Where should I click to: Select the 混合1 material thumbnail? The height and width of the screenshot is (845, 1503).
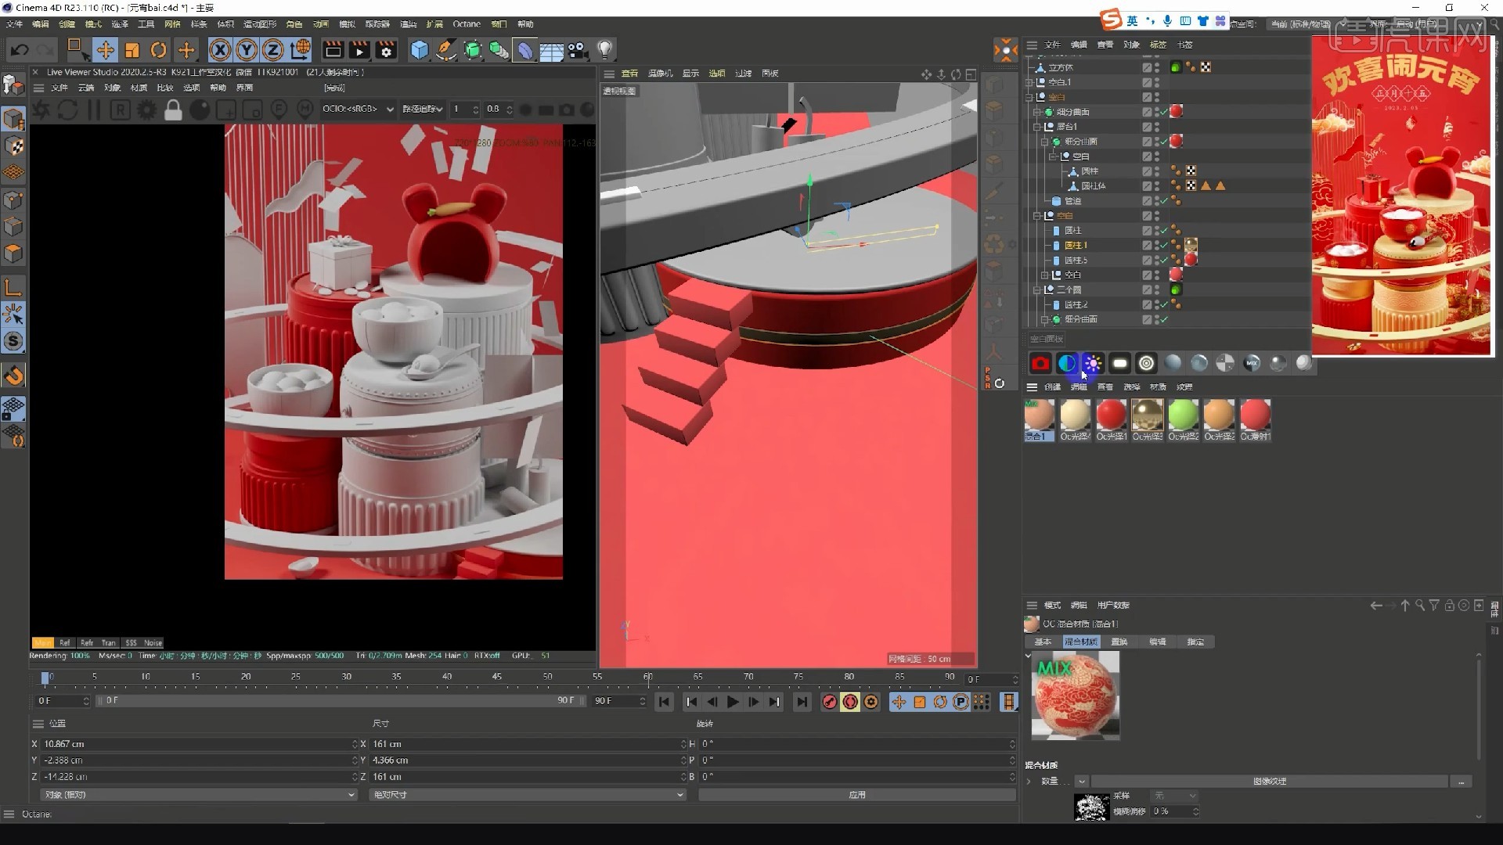(x=1039, y=419)
